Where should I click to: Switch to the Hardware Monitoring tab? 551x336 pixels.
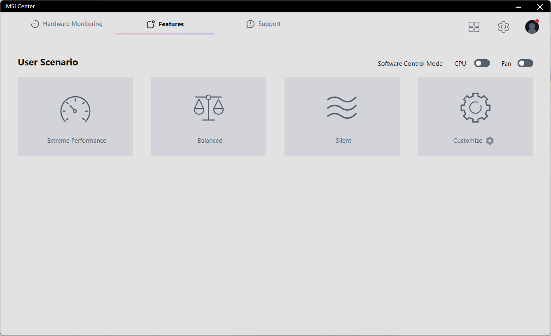(x=67, y=24)
